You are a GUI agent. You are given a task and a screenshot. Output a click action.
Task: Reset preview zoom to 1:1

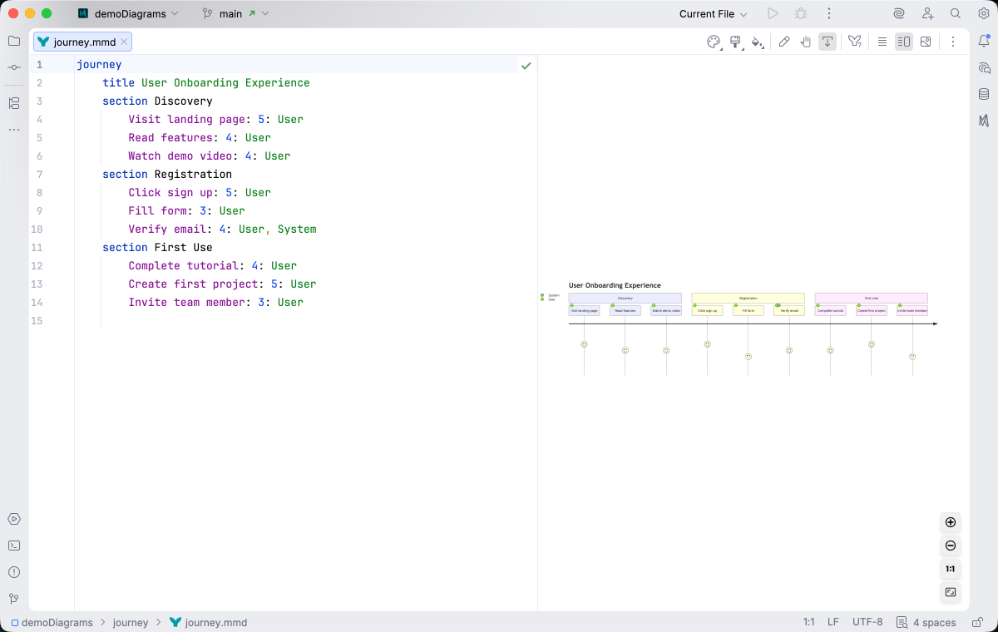click(x=951, y=569)
